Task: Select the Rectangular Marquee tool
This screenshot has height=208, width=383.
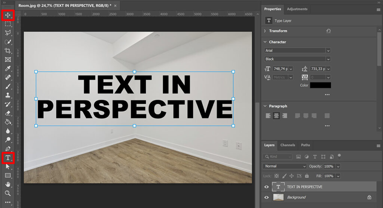Action: (x=8, y=24)
